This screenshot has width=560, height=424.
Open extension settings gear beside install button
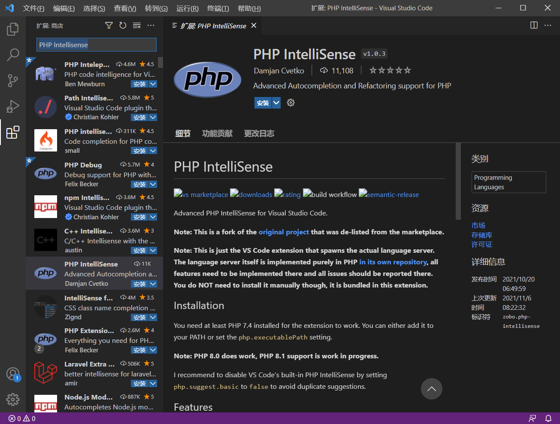point(291,103)
